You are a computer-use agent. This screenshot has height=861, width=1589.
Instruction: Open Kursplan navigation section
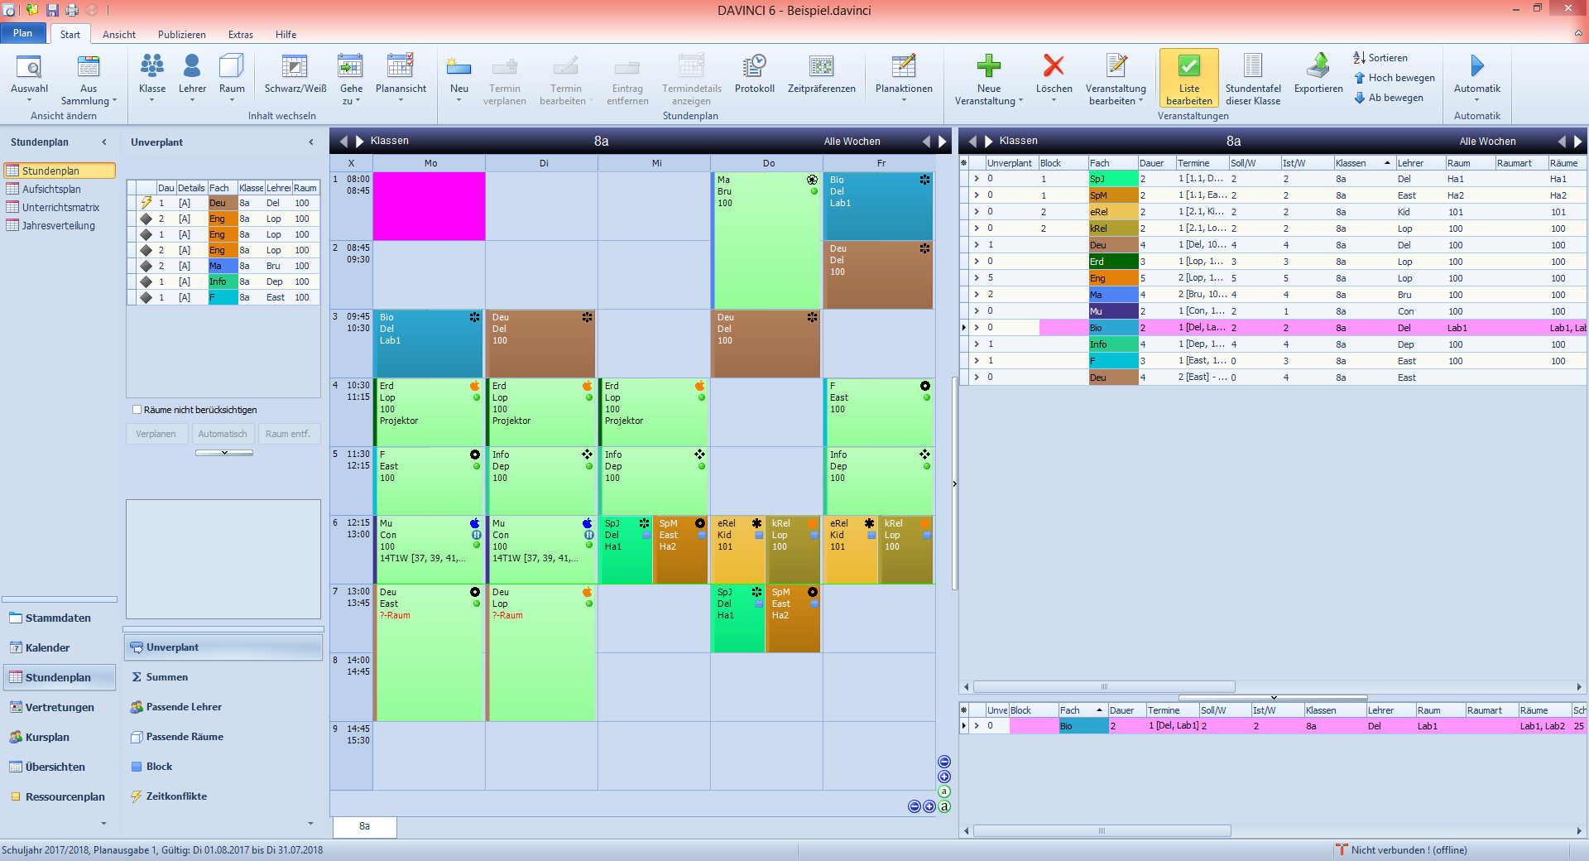click(58, 737)
